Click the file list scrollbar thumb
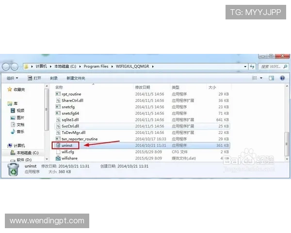291x233 pixels. point(287,144)
